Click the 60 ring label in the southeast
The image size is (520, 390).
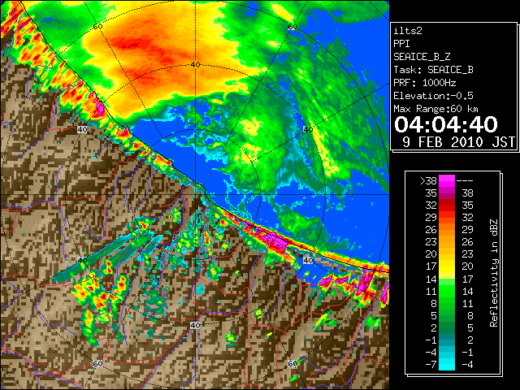click(292, 364)
